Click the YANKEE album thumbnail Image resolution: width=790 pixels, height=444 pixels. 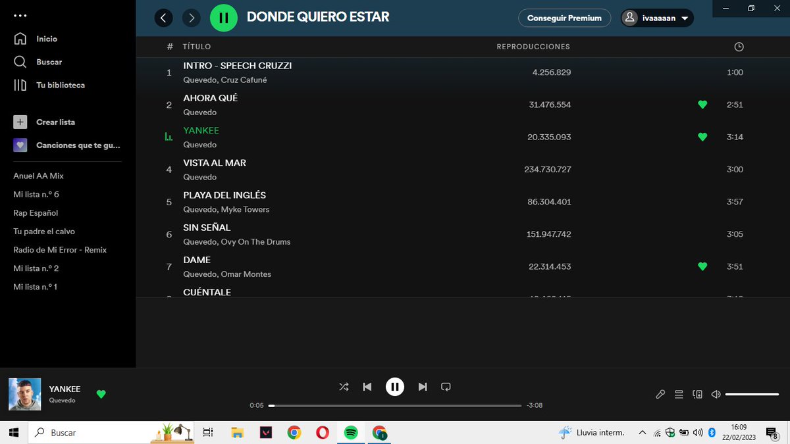(24, 394)
